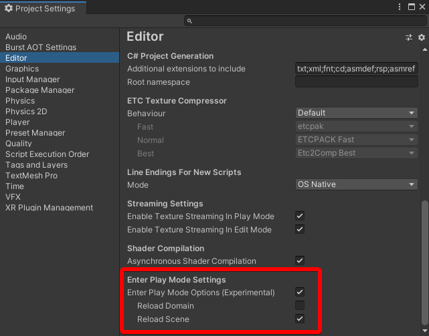Click the Editor settings gear icon
Screen dimensions: 429x336
point(422,37)
